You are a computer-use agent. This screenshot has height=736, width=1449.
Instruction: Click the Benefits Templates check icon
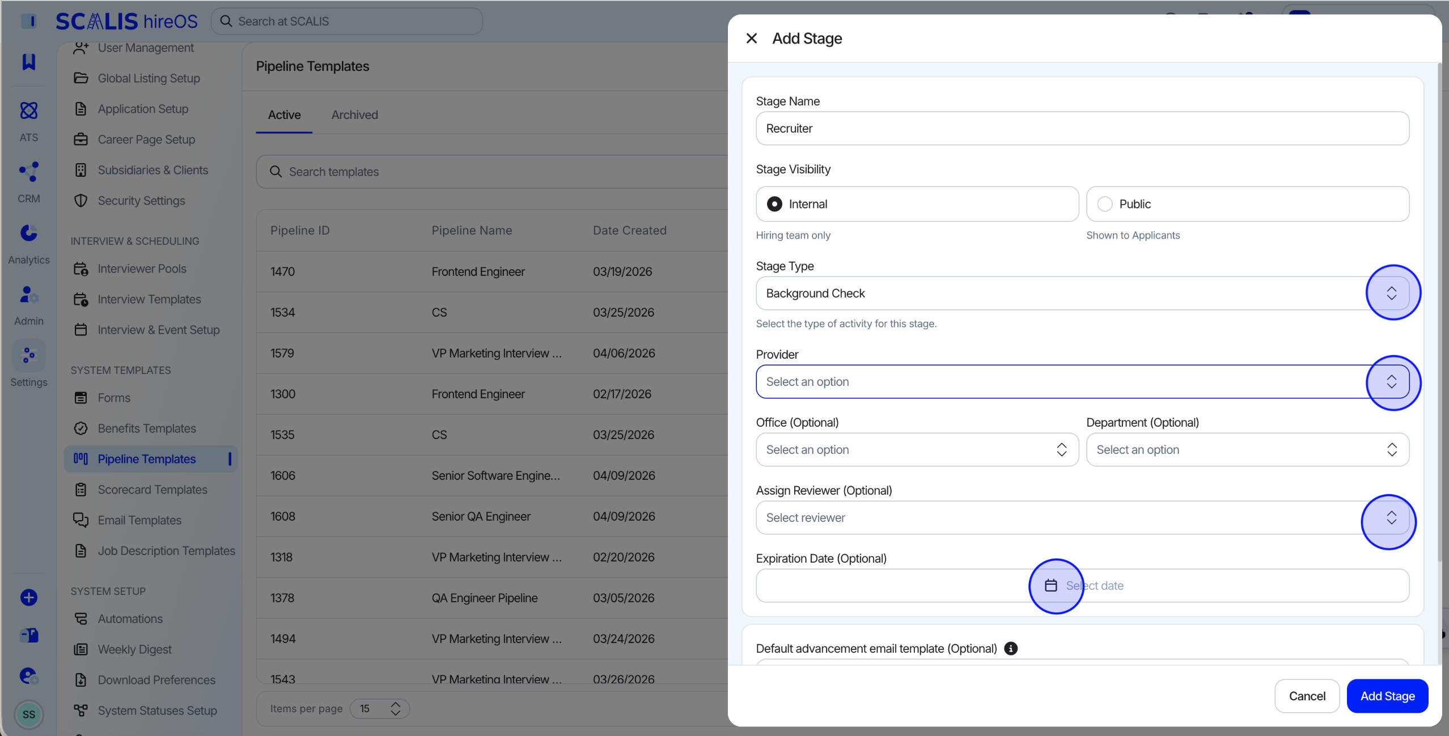coord(81,428)
